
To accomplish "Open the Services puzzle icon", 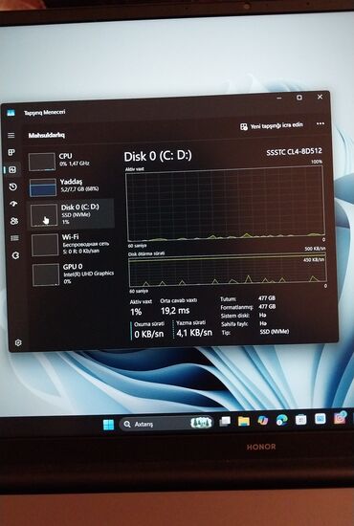I will pyautogui.click(x=15, y=255).
